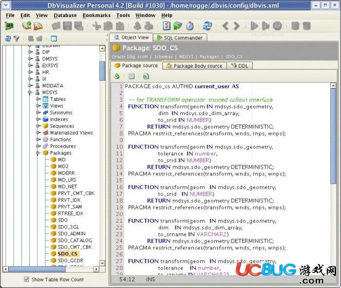Click the copy icon in the toolbar

pos(108,26)
